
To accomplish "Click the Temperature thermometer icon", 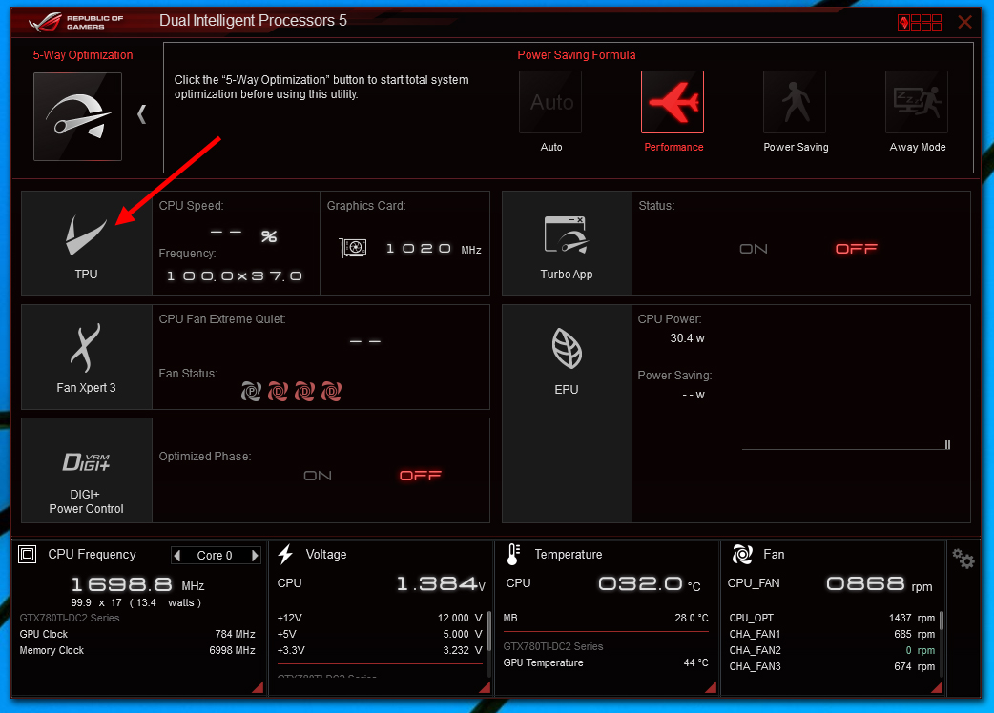I will [513, 554].
